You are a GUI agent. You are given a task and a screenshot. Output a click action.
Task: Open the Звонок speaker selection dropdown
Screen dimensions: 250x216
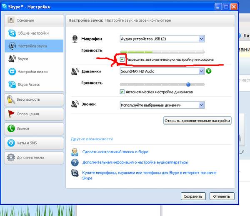tap(162, 105)
